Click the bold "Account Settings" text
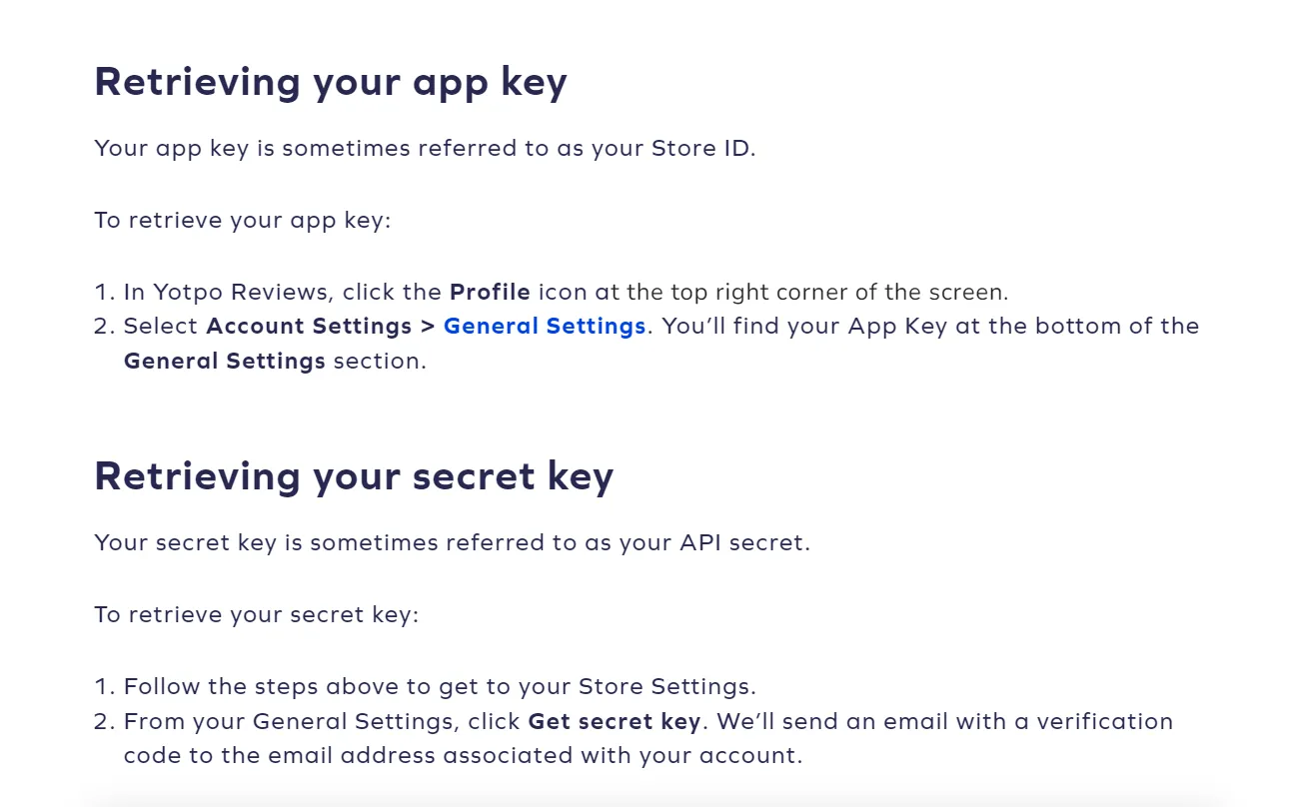1291x807 pixels. (x=309, y=327)
